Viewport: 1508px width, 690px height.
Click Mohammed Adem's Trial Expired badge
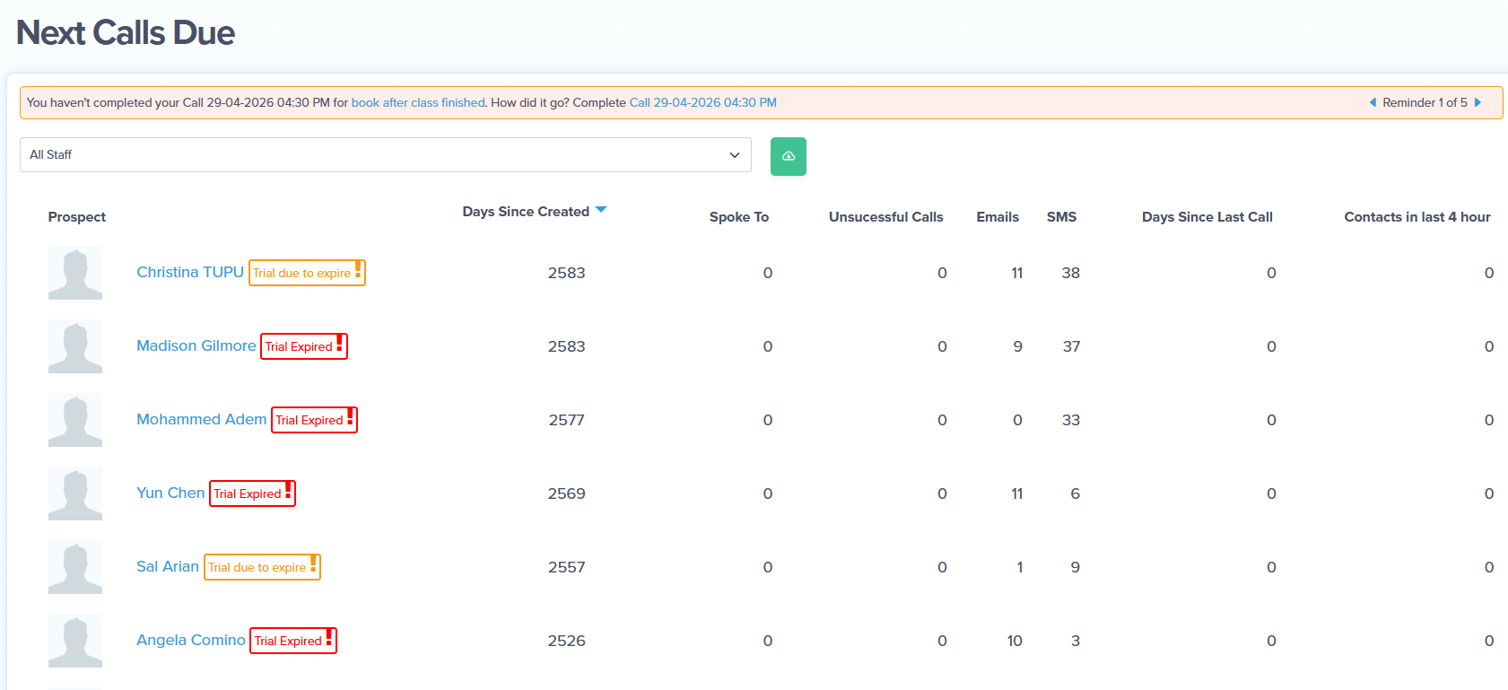315,420
